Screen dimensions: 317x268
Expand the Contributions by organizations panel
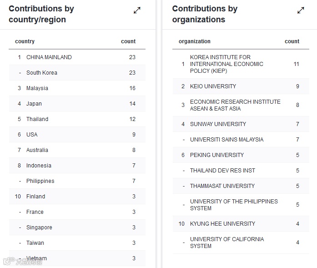(301, 10)
